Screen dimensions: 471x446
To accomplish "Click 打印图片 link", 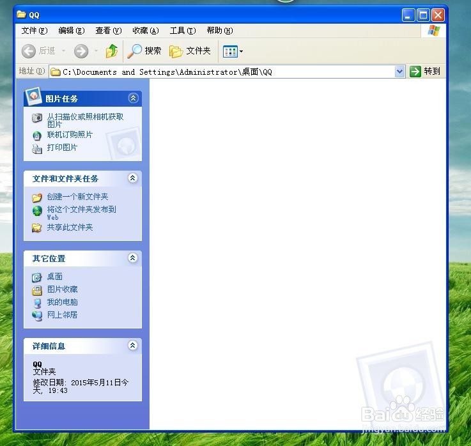I will [x=62, y=148].
